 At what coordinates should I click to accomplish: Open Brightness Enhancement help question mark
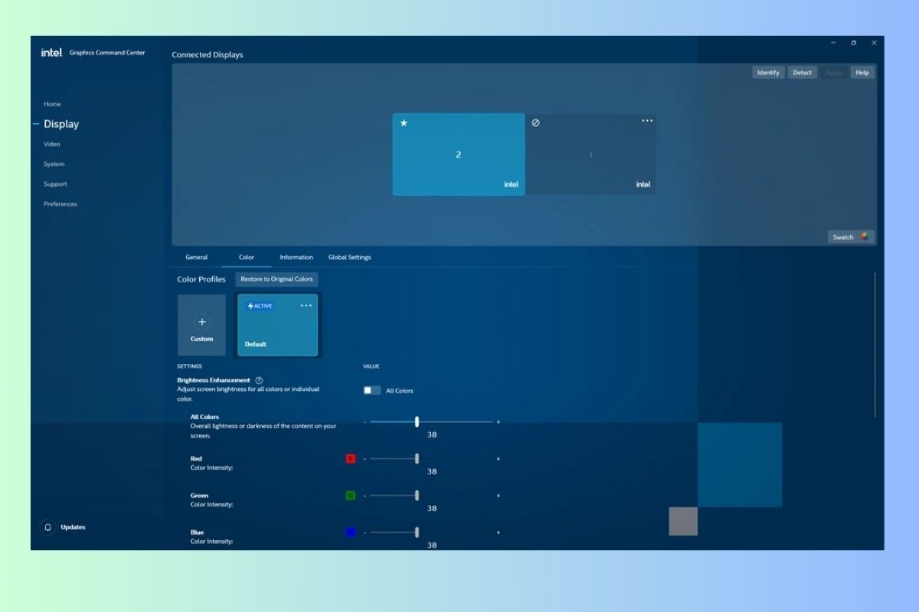(259, 380)
